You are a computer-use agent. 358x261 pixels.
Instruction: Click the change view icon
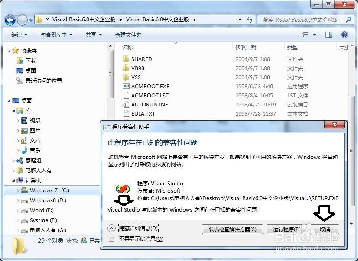pyautogui.click(x=305, y=35)
